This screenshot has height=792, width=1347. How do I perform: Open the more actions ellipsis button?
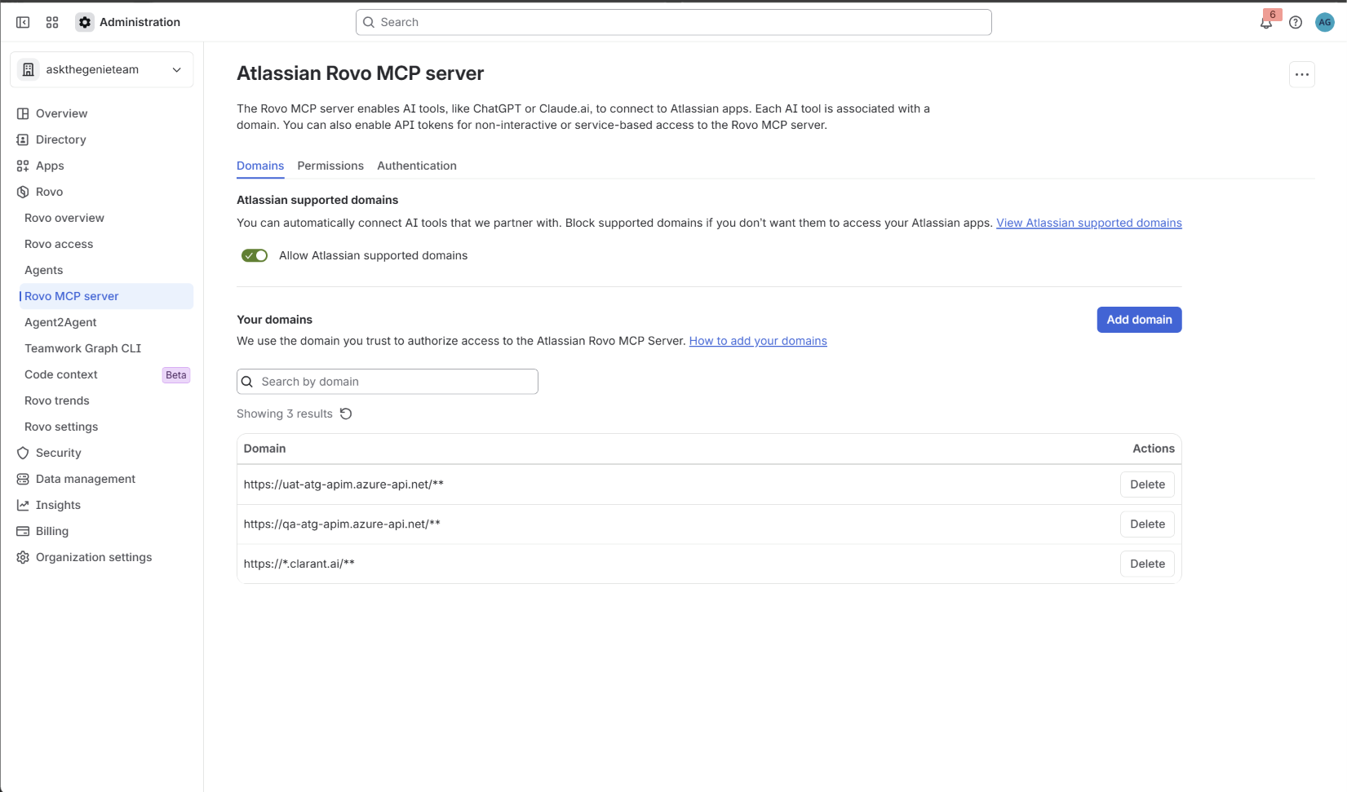(x=1302, y=74)
